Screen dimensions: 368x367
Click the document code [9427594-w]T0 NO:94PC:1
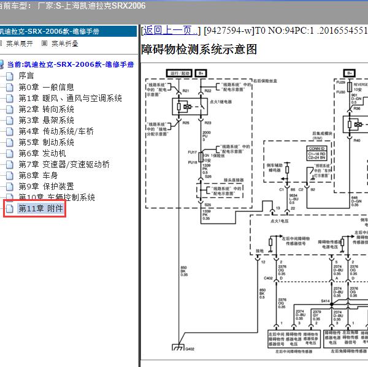pos(259,31)
